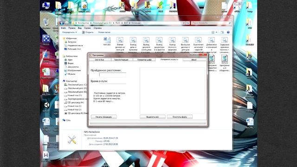Open Упорядочить dropdown in Explorer toolbar
Viewport: 297px width, 167px height.
(70, 32)
